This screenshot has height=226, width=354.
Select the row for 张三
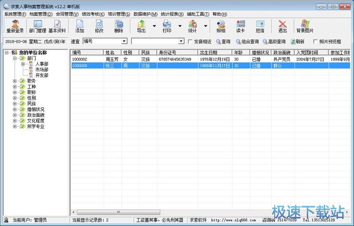point(211,66)
